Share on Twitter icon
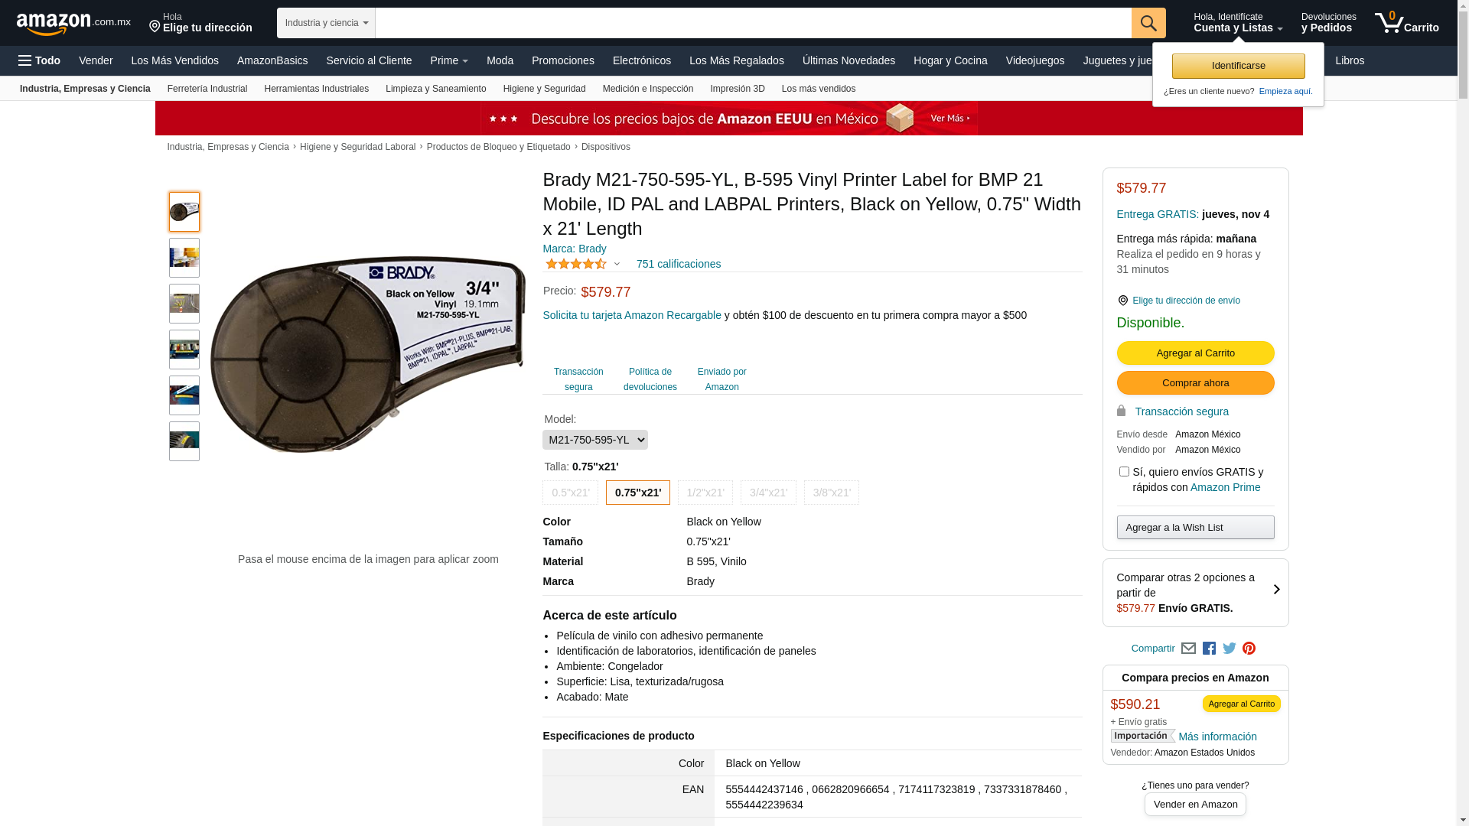 coord(1230,649)
